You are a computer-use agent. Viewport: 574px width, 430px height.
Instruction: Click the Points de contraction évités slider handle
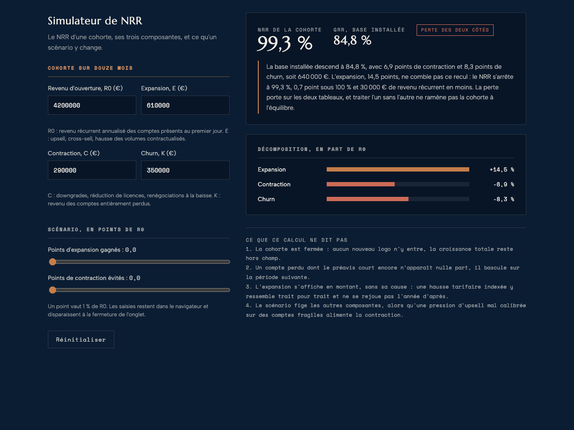[53, 290]
